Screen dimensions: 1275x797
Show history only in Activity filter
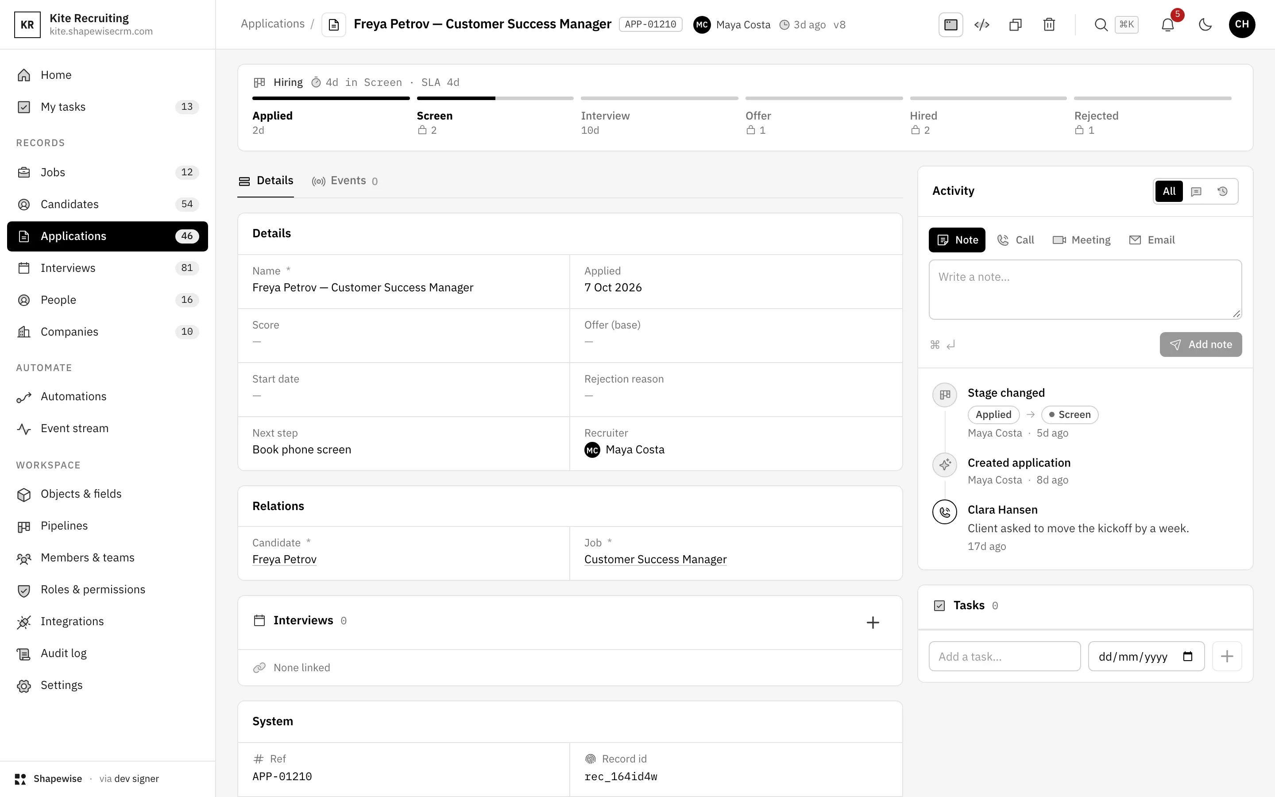(1222, 191)
